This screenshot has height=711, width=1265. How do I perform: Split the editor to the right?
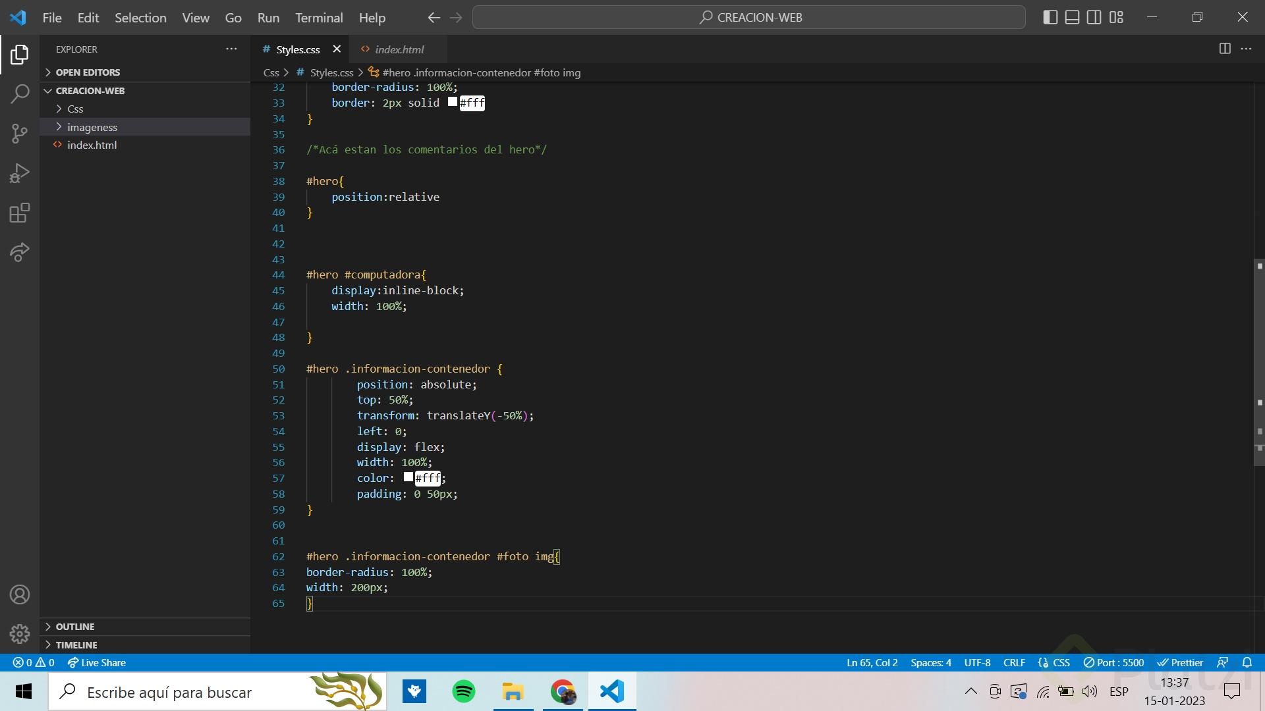click(x=1225, y=49)
